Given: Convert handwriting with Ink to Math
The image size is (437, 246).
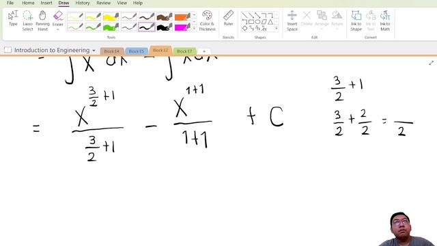Looking at the screenshot, I should 385,20.
